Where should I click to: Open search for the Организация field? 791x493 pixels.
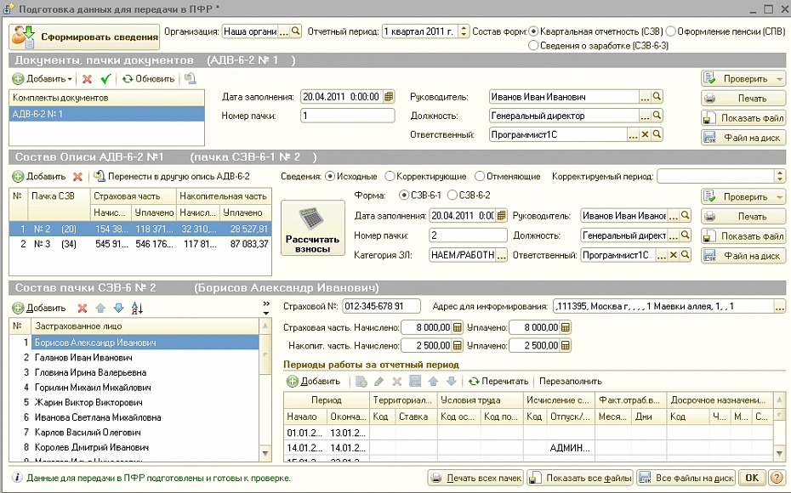coord(296,31)
